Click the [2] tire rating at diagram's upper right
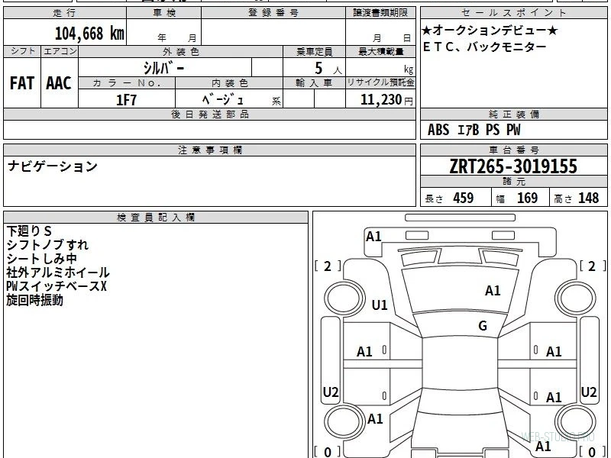The height and width of the screenshot is (458, 611). coord(593,266)
